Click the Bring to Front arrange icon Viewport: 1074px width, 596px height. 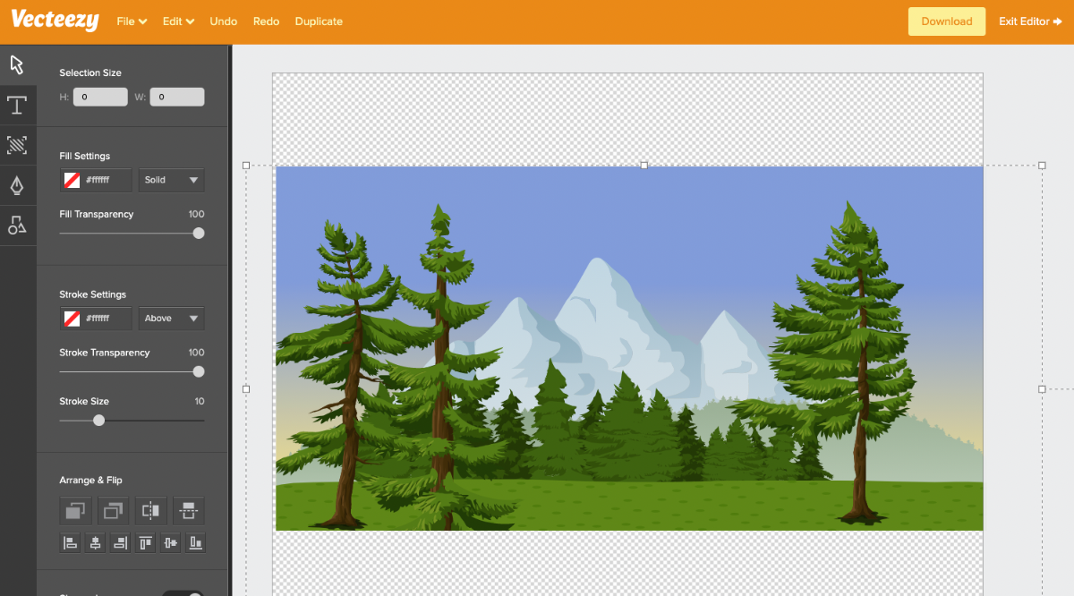click(x=75, y=511)
